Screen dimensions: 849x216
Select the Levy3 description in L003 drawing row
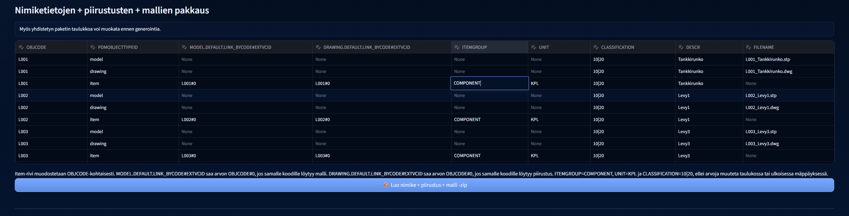[x=683, y=144]
